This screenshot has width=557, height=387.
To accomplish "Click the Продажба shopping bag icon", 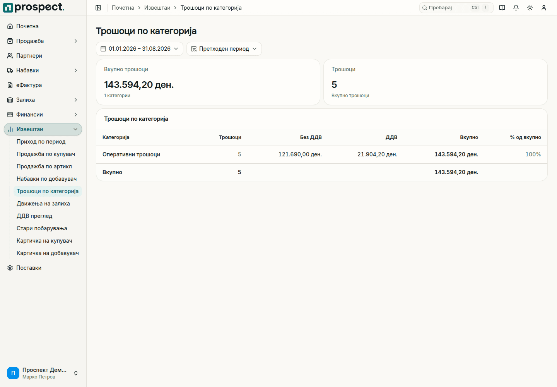I will 10,41.
